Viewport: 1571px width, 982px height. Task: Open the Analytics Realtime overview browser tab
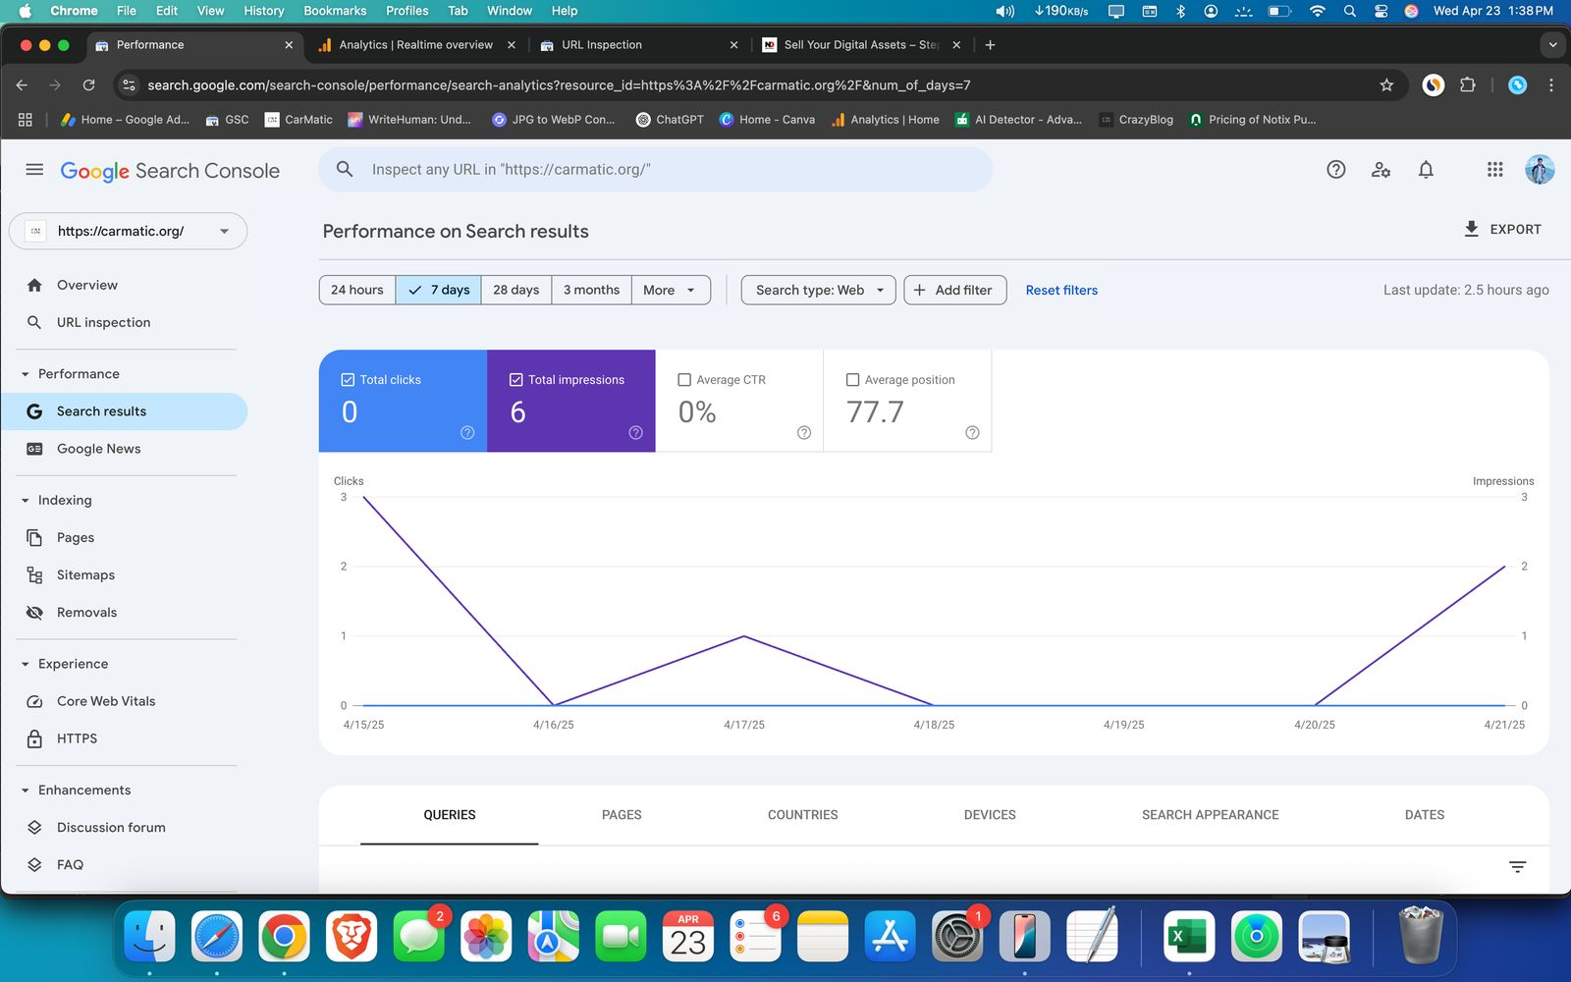pyautogui.click(x=416, y=45)
